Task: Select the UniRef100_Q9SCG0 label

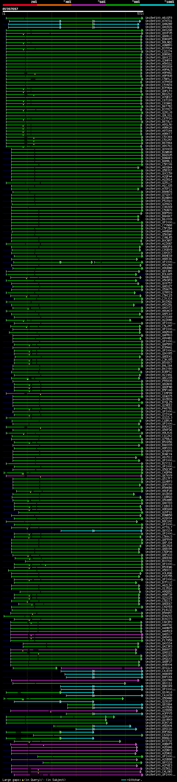Action: [x=159, y=729]
